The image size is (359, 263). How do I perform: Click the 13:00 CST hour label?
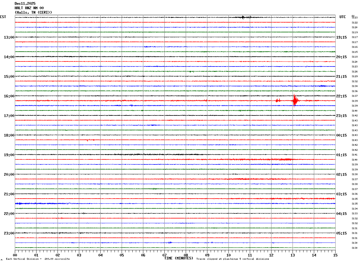[9, 37]
